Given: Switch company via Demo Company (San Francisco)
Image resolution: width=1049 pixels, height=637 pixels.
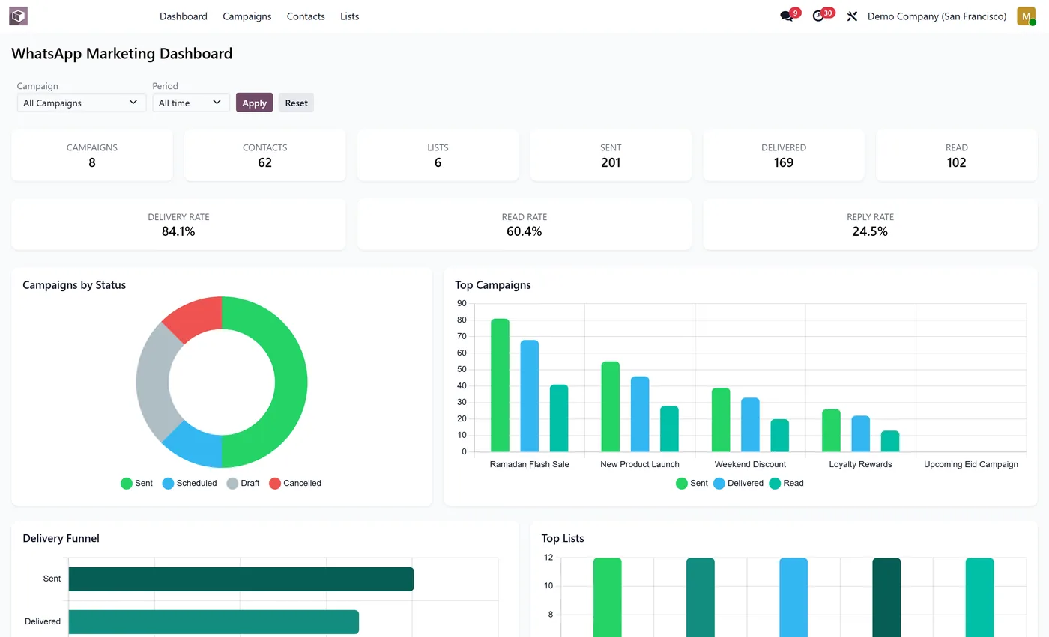Looking at the screenshot, I should tap(937, 16).
